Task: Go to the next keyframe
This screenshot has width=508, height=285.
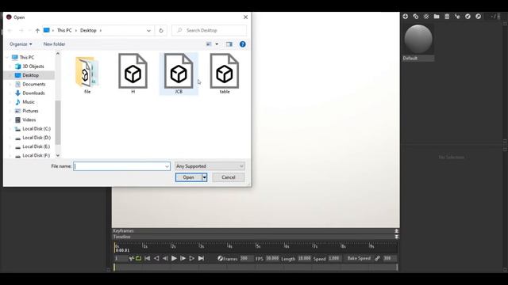Action: (x=192, y=258)
